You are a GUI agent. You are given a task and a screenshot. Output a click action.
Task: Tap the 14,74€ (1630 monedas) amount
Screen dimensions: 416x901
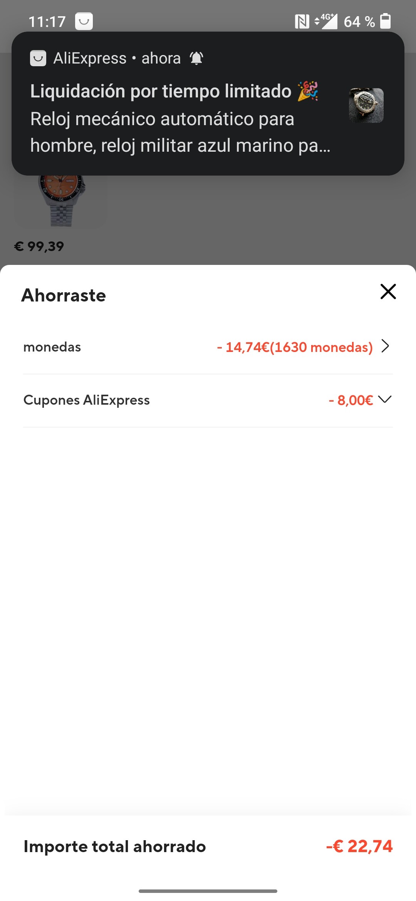pos(295,347)
